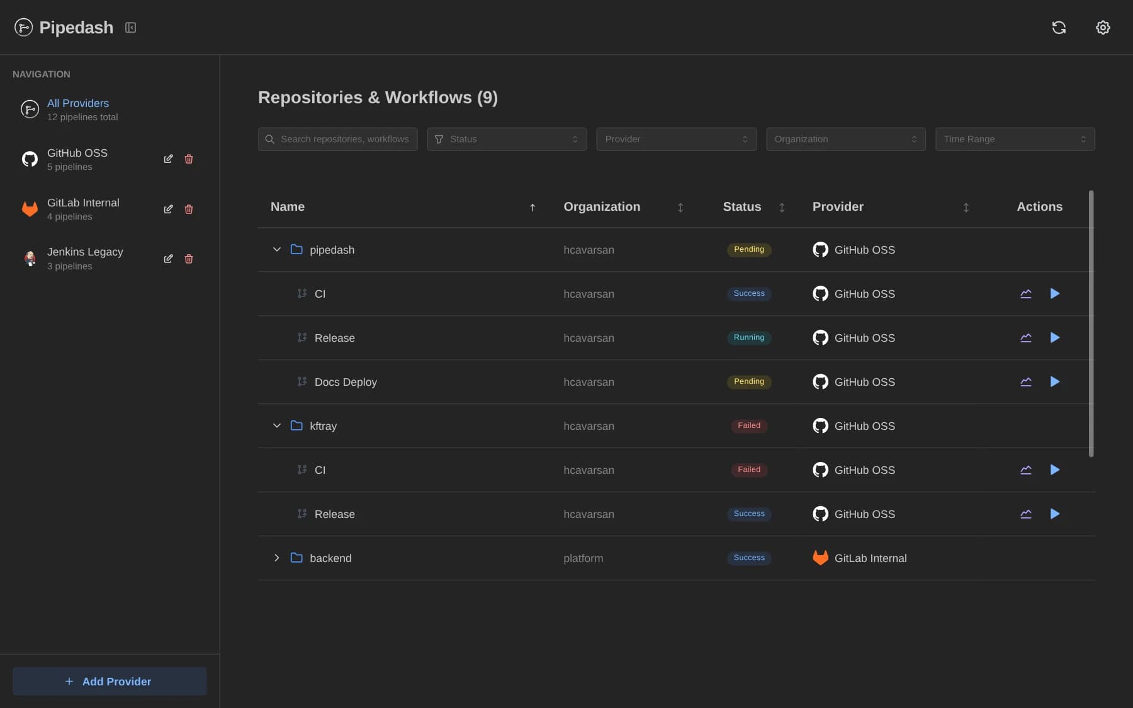Edit the GitLab Internal provider
Screen dimensions: 1133x708
coord(168,209)
